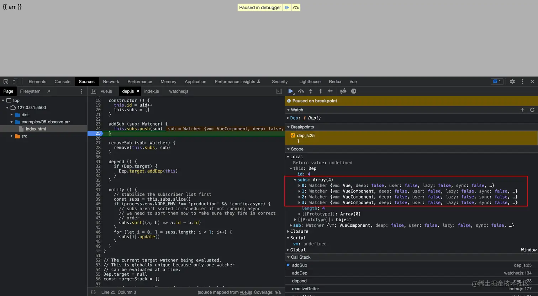The image size is (538, 296).
Task: Pretty print the source file
Action: tap(93, 292)
